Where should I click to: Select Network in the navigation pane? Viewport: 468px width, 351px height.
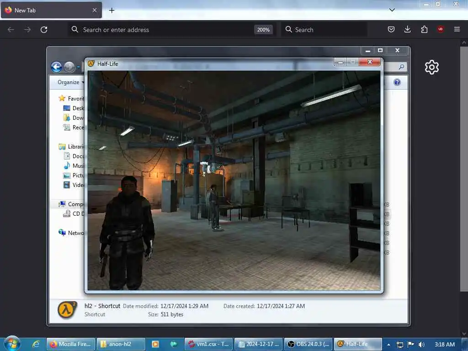[72, 233]
